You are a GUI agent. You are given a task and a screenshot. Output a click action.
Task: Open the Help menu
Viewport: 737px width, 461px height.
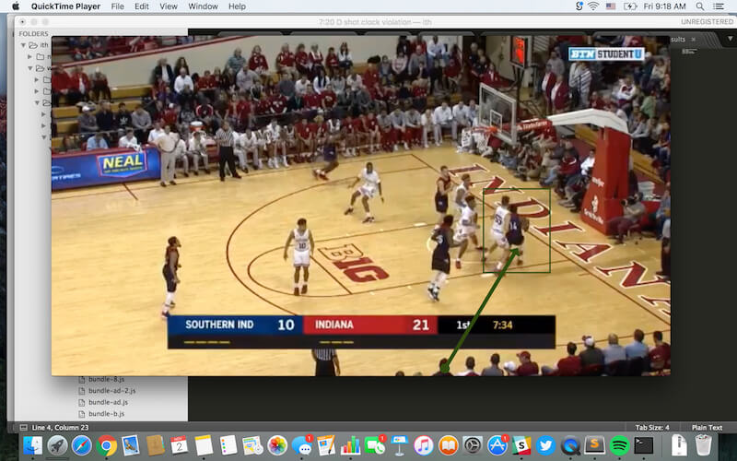pos(237,6)
